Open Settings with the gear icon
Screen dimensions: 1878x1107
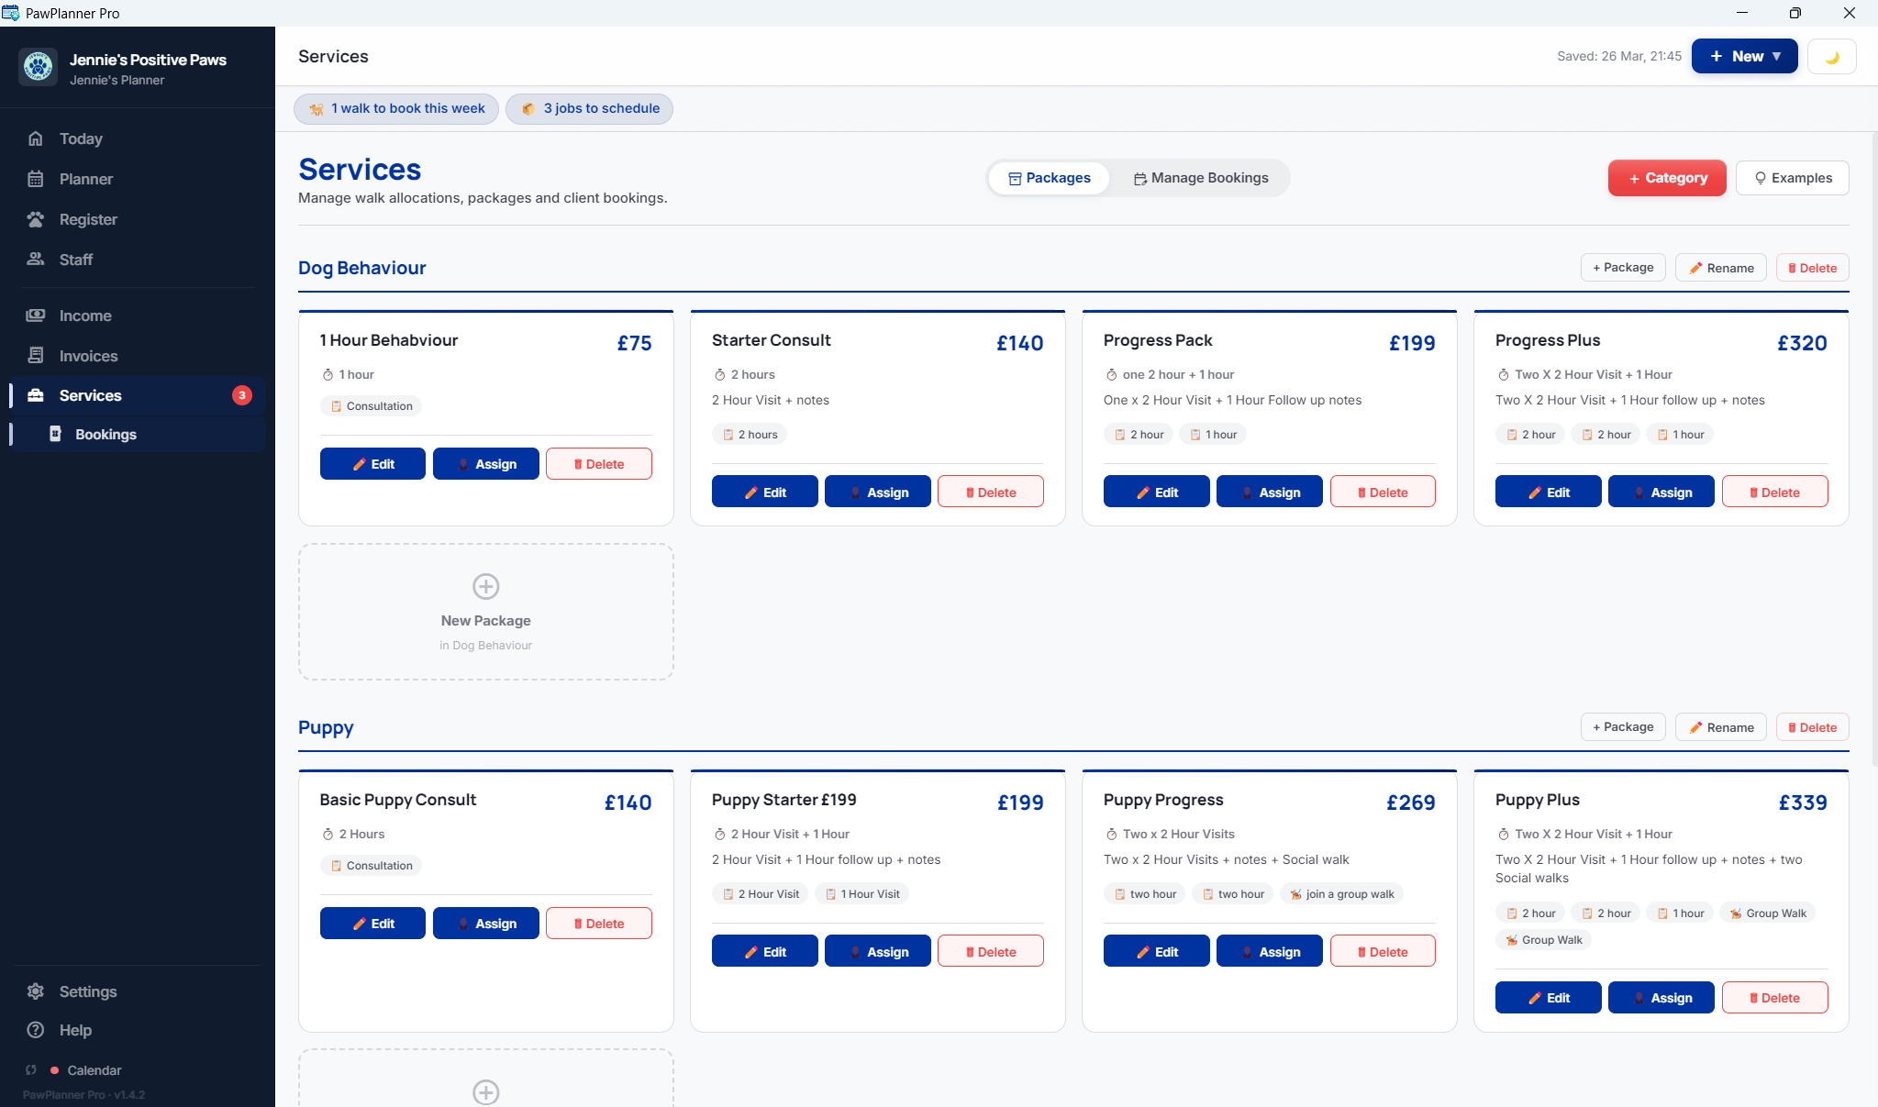35,991
